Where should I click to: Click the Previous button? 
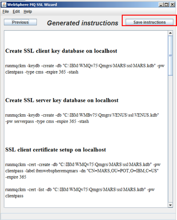pos(20,22)
